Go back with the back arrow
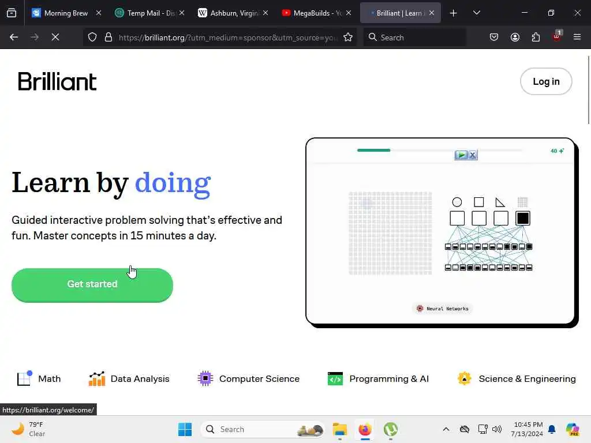 pos(14,37)
